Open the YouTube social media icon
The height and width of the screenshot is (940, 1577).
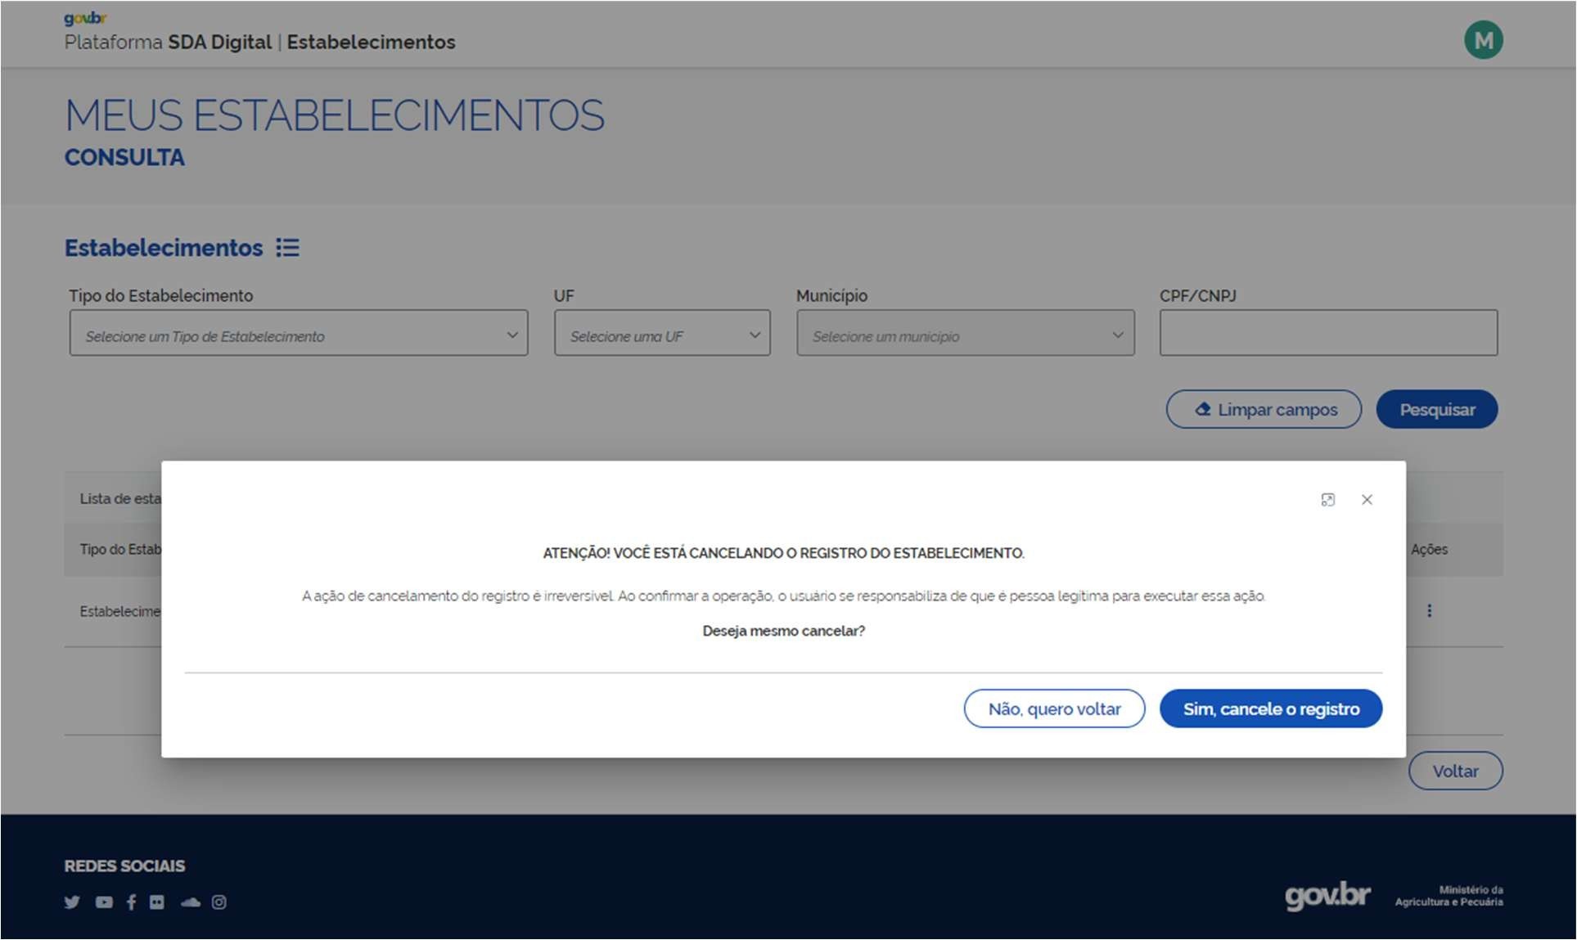[104, 902]
